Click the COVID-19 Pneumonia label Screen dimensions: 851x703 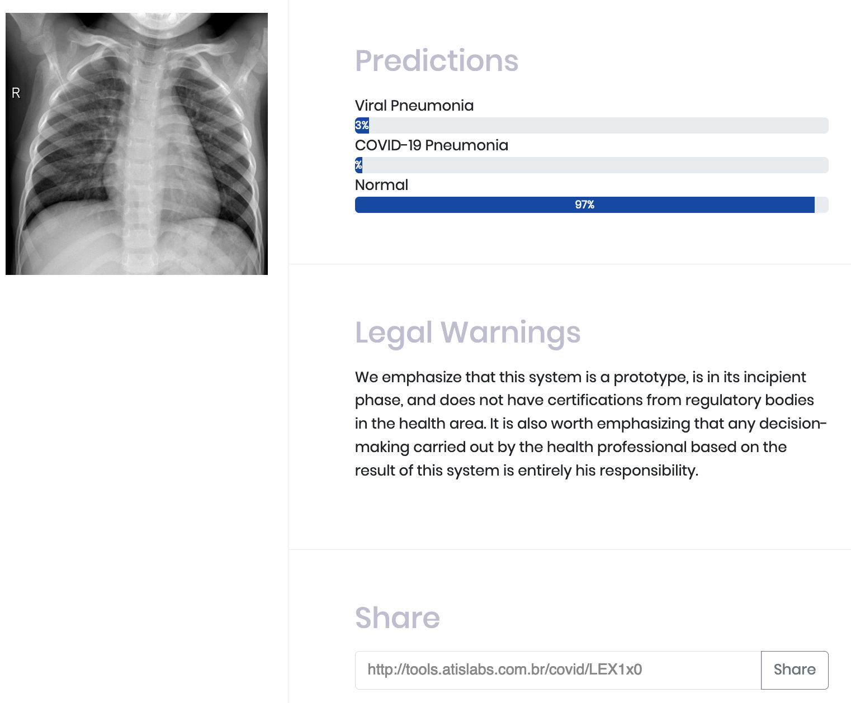(432, 145)
